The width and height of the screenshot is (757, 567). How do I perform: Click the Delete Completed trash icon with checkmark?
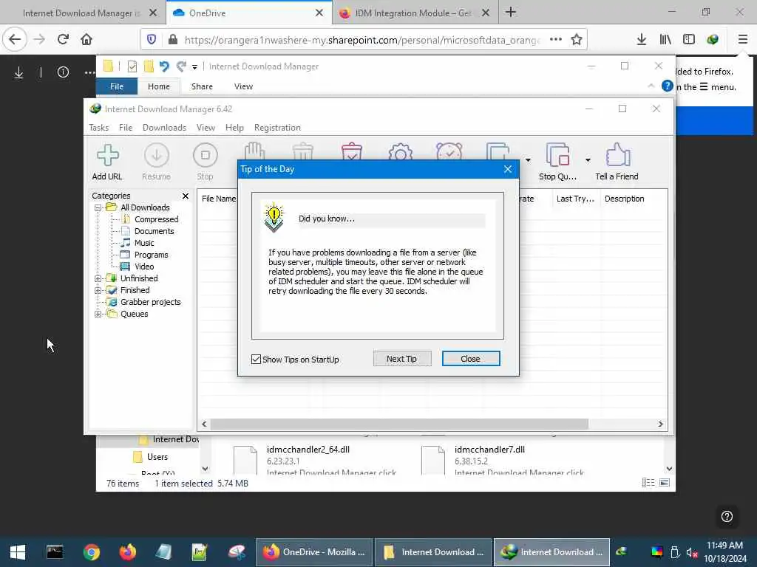[351, 151]
